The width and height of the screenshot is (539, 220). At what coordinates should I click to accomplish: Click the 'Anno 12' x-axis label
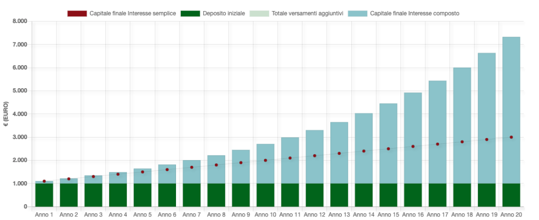[x=315, y=214]
